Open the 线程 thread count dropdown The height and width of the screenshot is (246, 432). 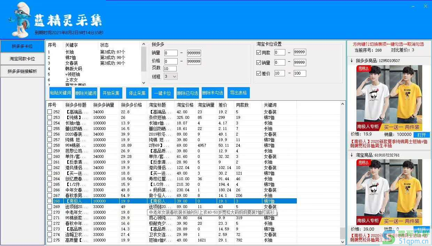point(174,76)
